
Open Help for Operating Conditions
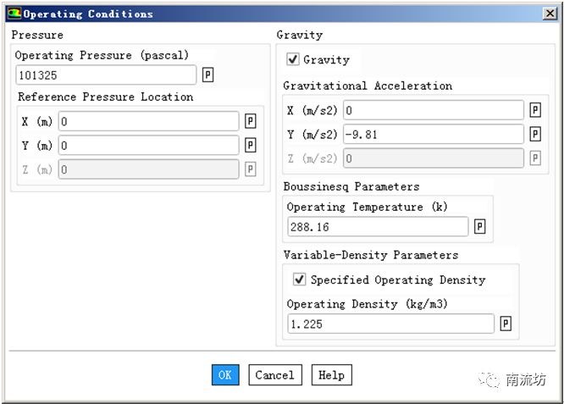point(331,375)
